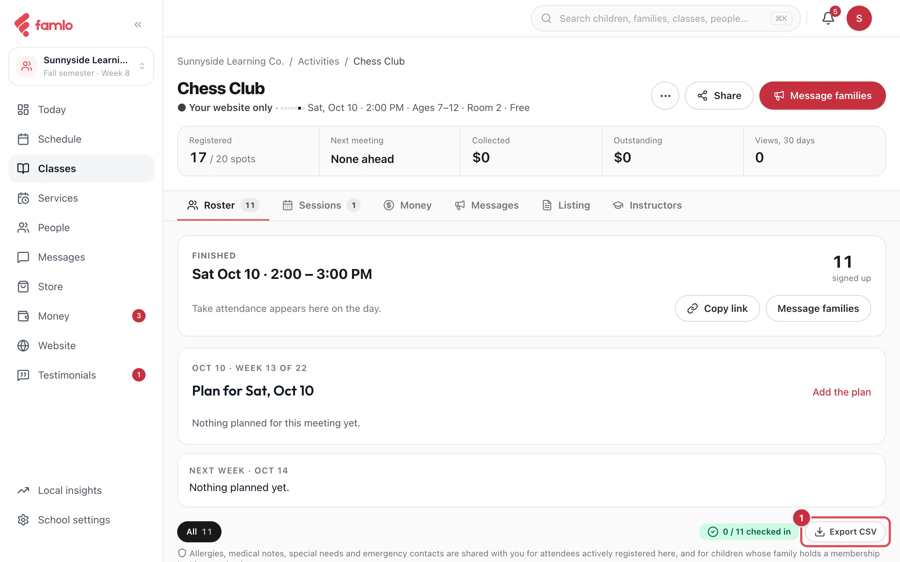Select the All 11 filter chip
The width and height of the screenshot is (900, 562).
tap(199, 532)
